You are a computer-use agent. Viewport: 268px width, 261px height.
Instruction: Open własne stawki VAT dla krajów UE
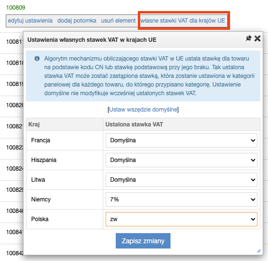pos(183,21)
